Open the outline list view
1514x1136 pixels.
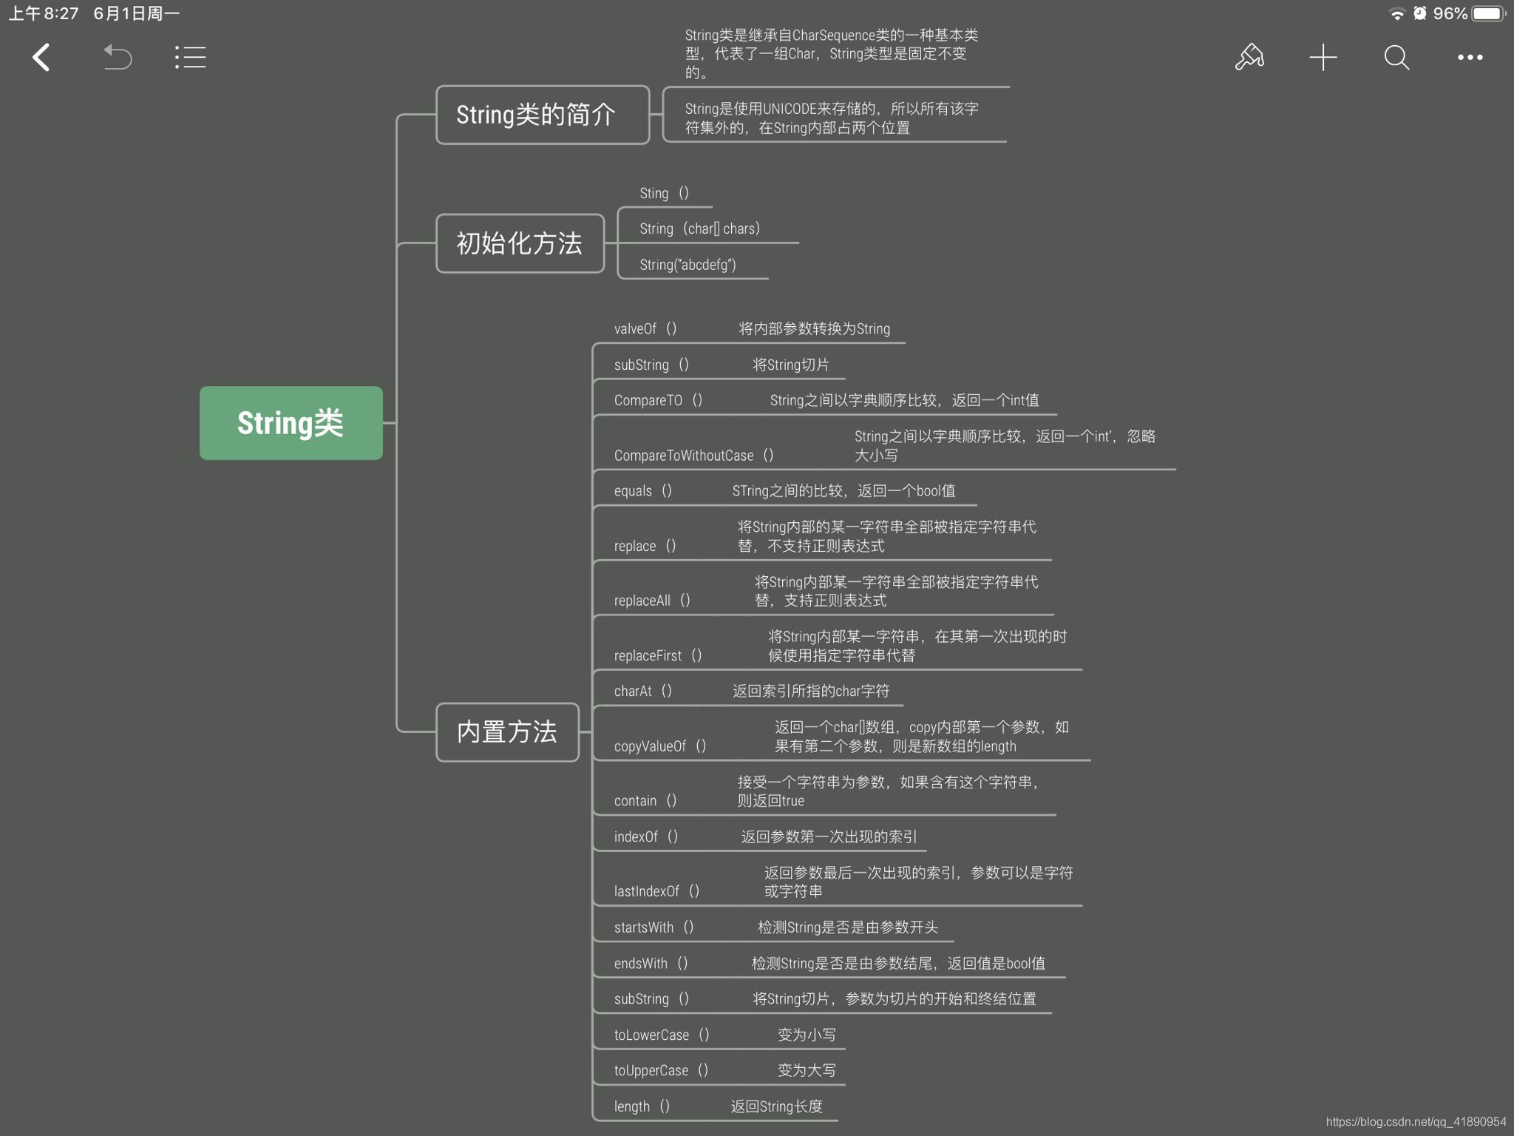[190, 58]
